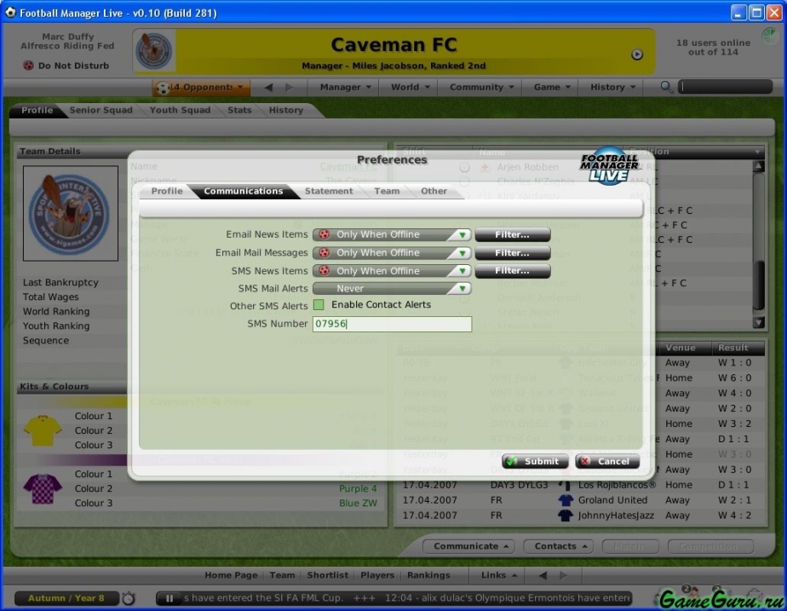This screenshot has width=787, height=611.
Task: Click the large team crest in Team Details
Action: tap(70, 213)
